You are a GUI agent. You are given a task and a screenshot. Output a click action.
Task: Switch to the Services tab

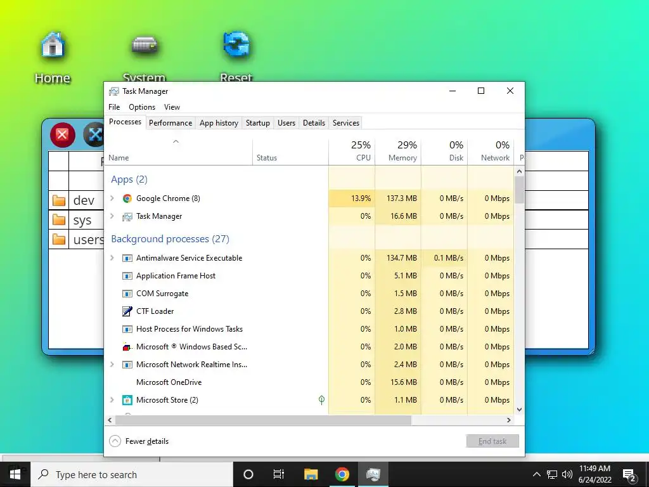(x=346, y=123)
